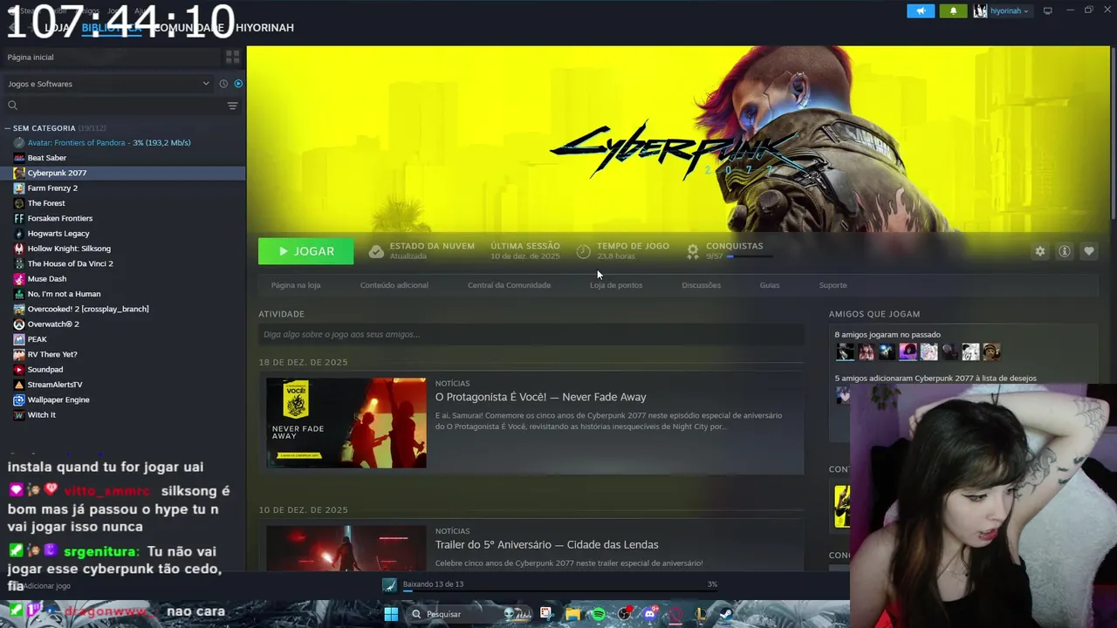
Task: Open Never Fade Away news thumbnail
Action: 346,422
